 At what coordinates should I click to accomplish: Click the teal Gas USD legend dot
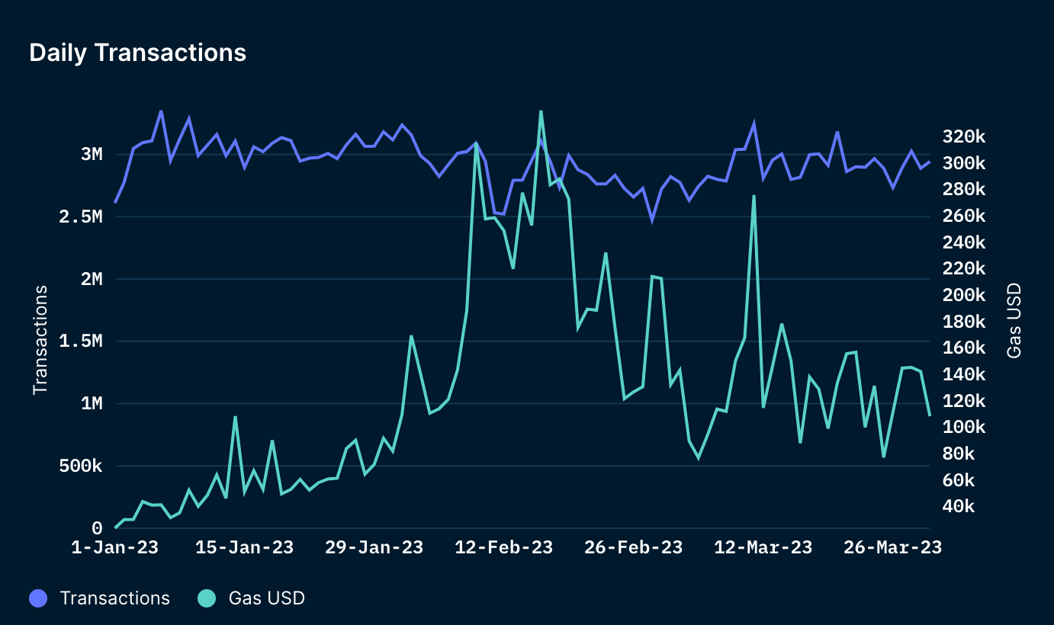[207, 598]
